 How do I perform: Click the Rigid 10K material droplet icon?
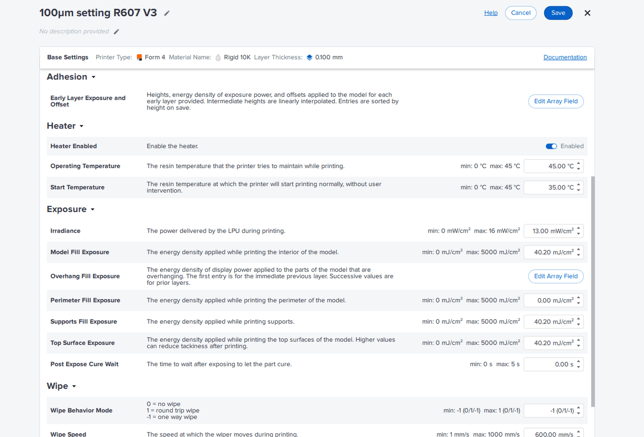coord(218,58)
